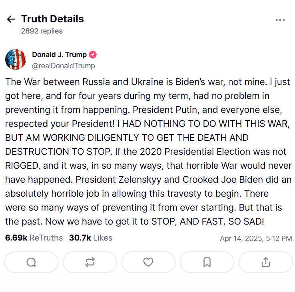Image resolution: width=295 pixels, height=292 pixels.
Task: Click the Apr 14, 2025 timestamp
Action: click(256, 239)
